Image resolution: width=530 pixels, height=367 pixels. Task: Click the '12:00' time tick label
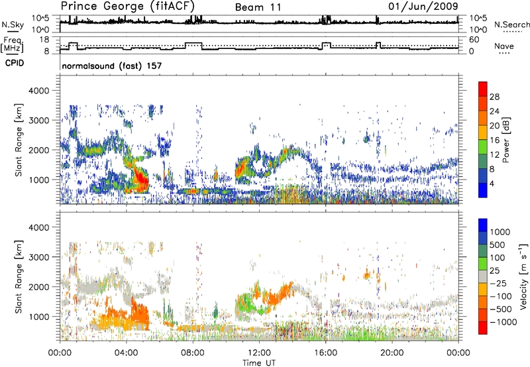259,353
